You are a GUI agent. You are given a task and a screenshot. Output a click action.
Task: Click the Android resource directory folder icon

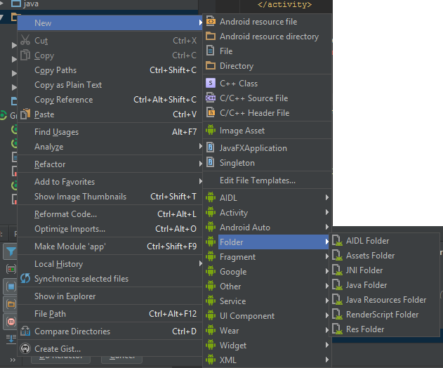(x=211, y=36)
